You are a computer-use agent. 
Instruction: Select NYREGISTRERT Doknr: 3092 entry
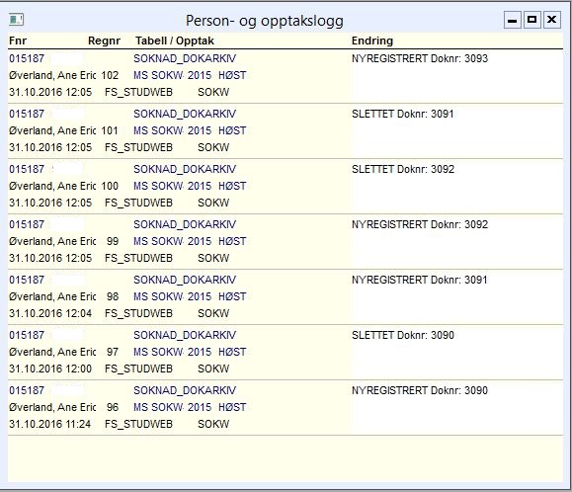coord(420,224)
